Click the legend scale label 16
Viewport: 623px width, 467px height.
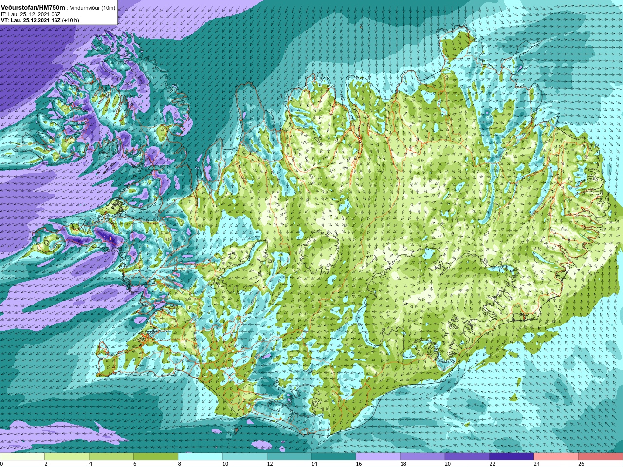(358, 464)
